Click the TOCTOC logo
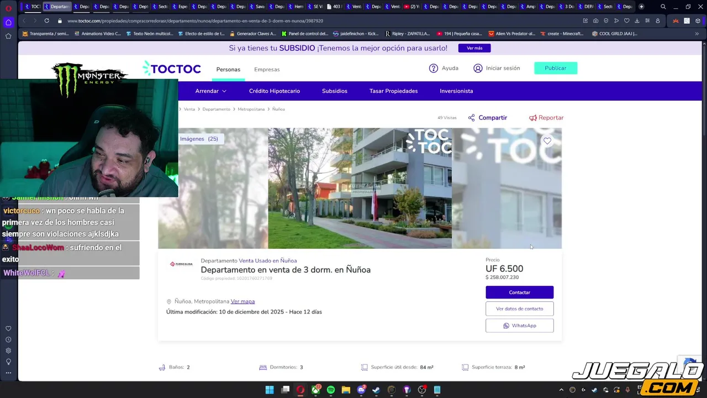 click(x=172, y=69)
